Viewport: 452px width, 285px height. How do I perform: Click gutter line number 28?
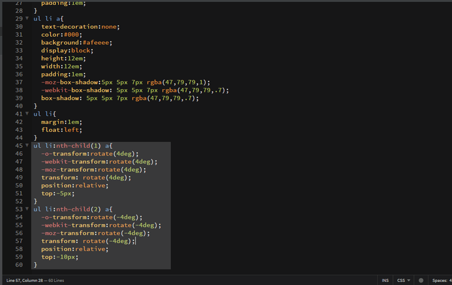(19, 11)
